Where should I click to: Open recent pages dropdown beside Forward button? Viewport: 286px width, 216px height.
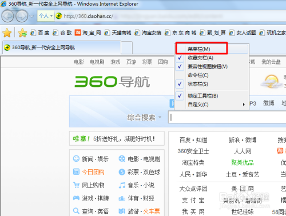[31, 16]
